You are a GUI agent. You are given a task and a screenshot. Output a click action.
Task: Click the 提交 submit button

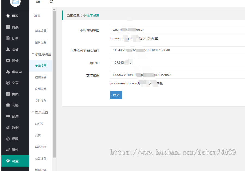(x=116, y=95)
